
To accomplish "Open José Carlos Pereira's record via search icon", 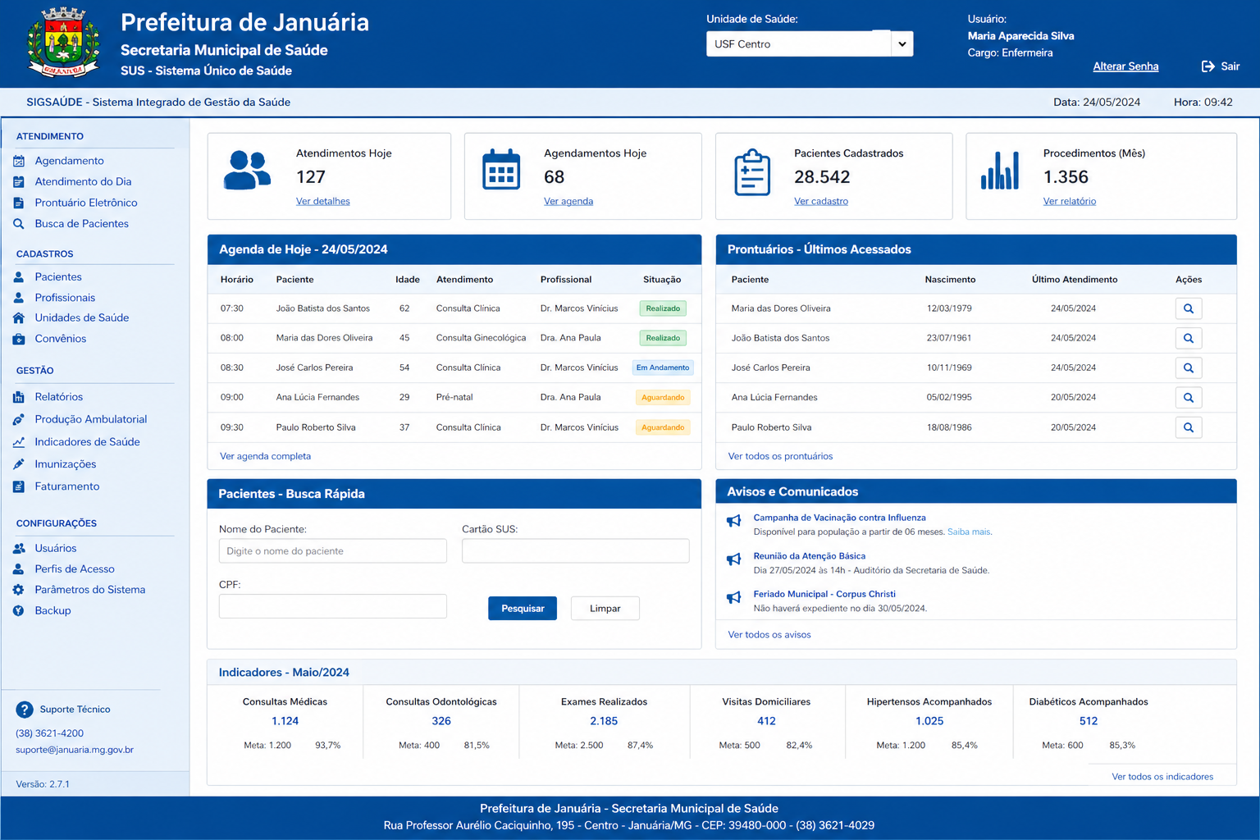I will point(1188,368).
